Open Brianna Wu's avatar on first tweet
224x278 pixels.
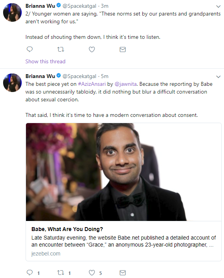12,12
